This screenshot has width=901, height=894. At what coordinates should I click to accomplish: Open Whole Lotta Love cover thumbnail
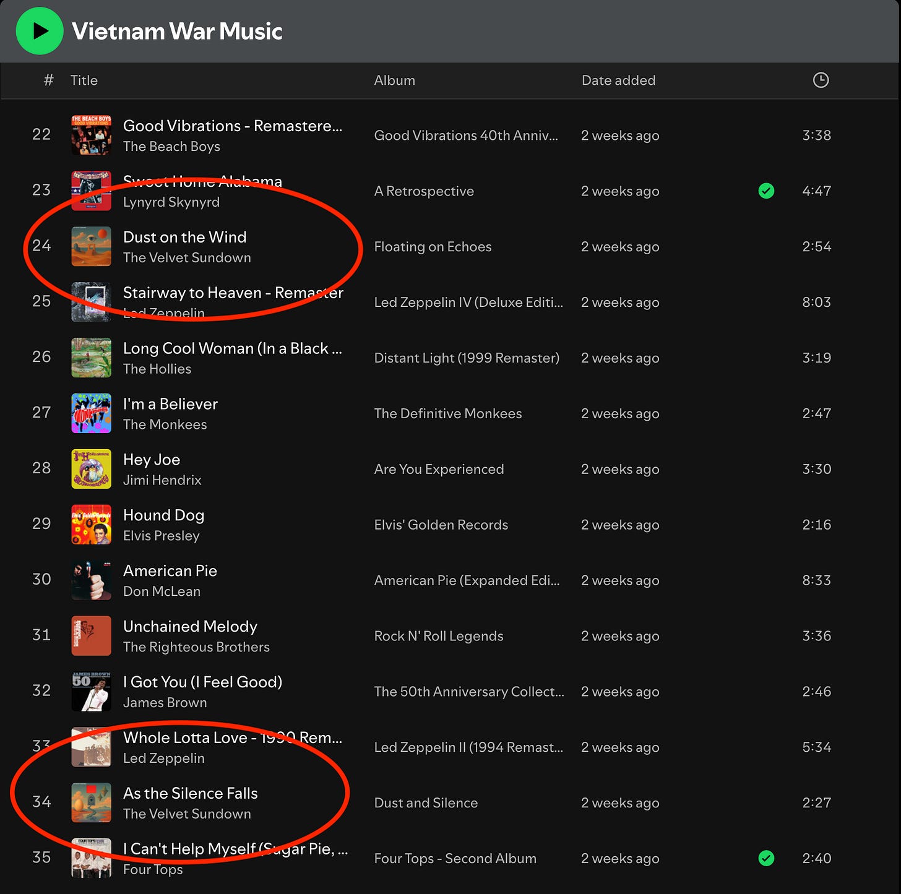click(92, 747)
